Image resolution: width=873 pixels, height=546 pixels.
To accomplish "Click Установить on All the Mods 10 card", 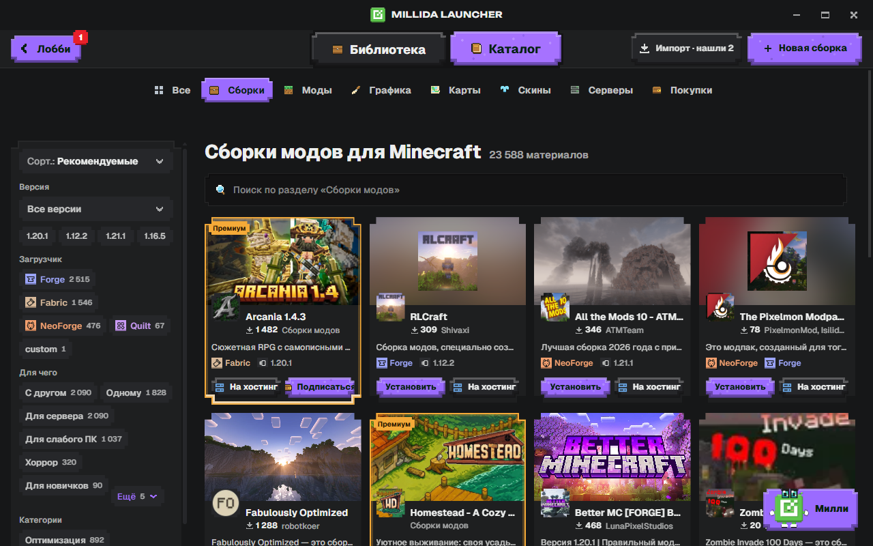I will (x=575, y=387).
